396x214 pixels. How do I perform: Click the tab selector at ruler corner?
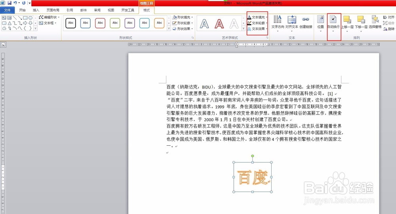coord(3,45)
